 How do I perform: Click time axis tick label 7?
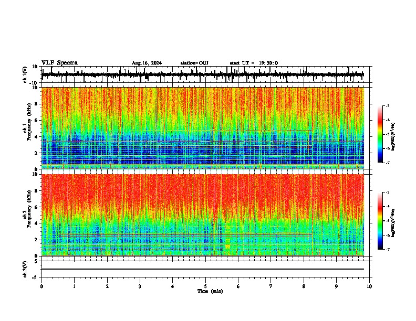[x=271, y=286]
